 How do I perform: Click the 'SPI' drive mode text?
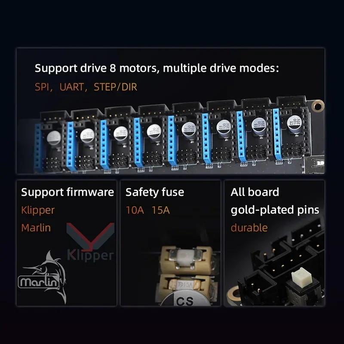click(x=42, y=87)
